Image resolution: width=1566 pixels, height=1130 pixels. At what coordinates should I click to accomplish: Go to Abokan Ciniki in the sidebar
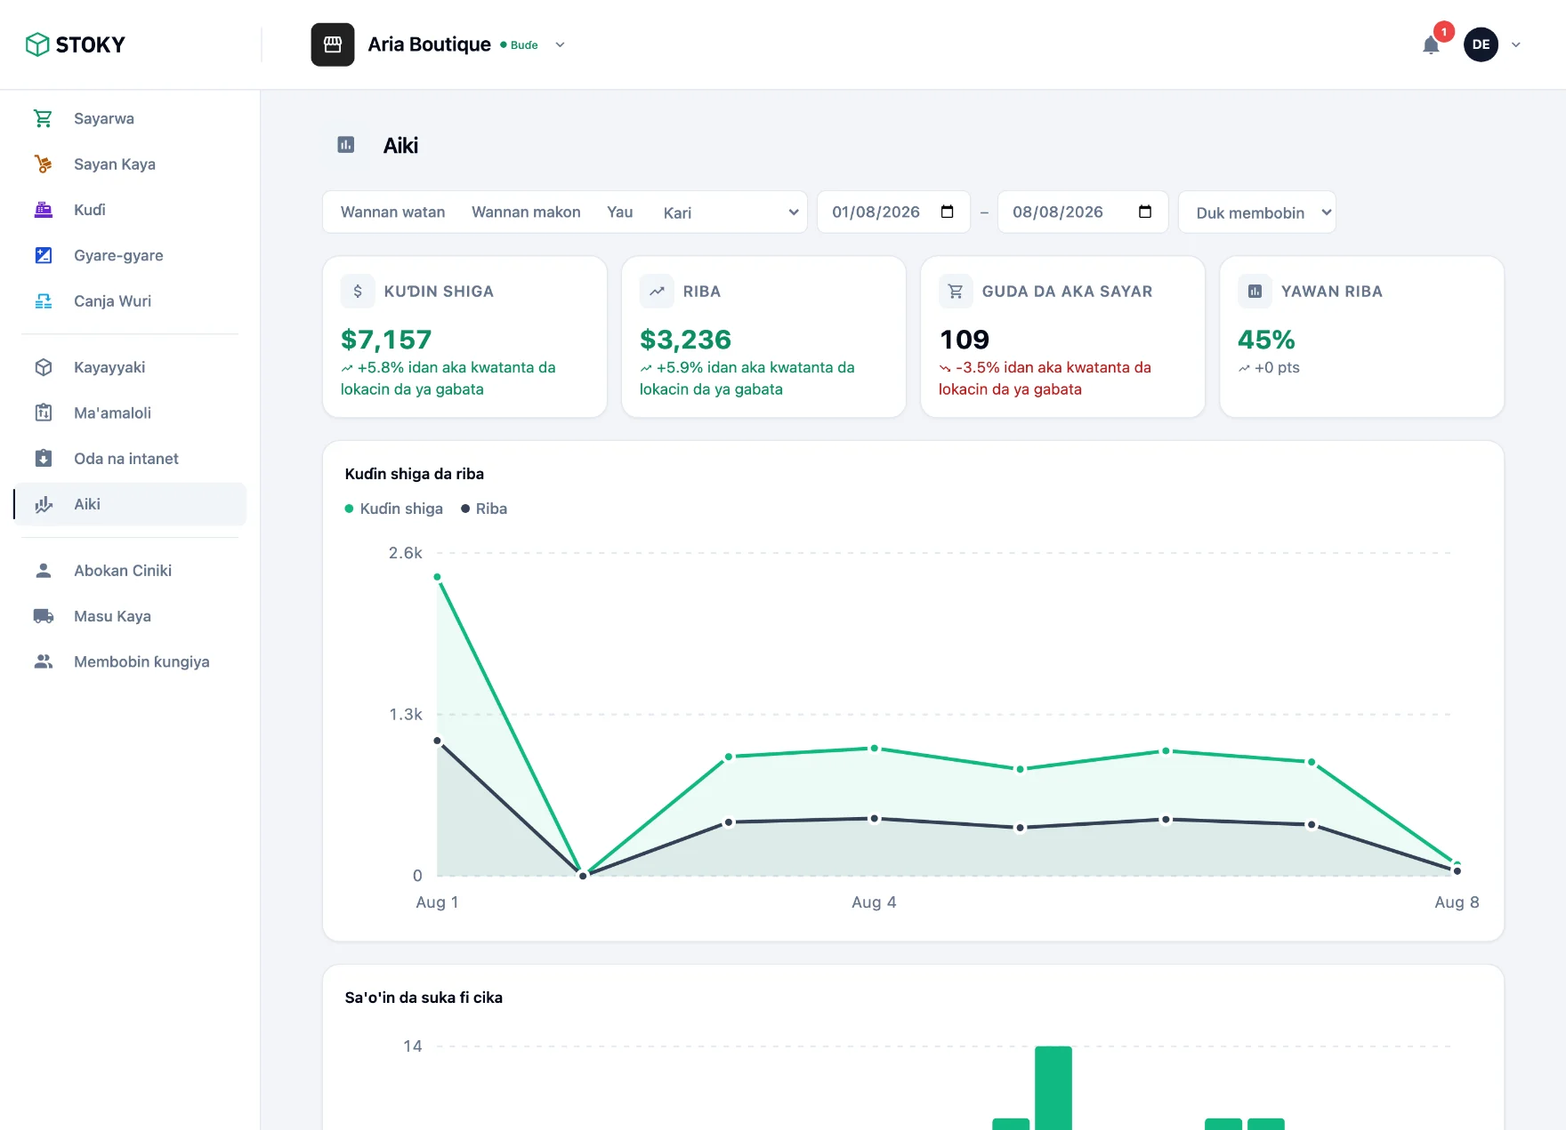[130, 570]
